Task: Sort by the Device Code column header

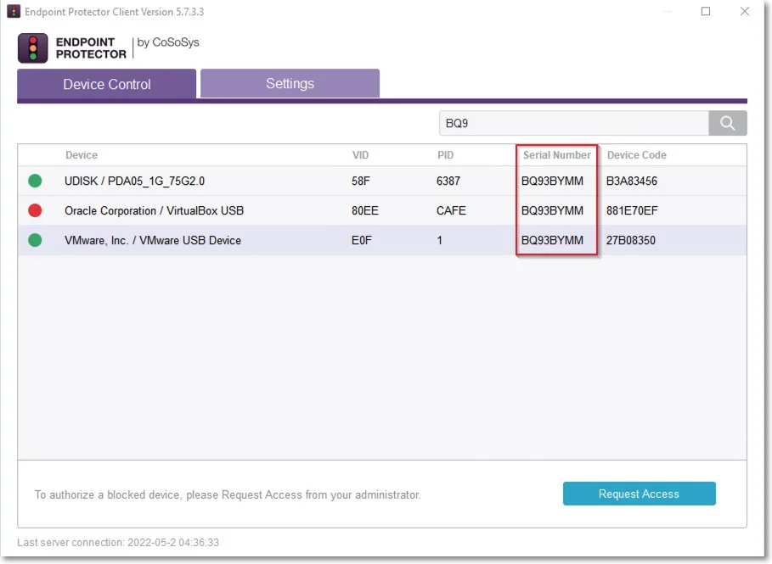Action: (x=637, y=155)
